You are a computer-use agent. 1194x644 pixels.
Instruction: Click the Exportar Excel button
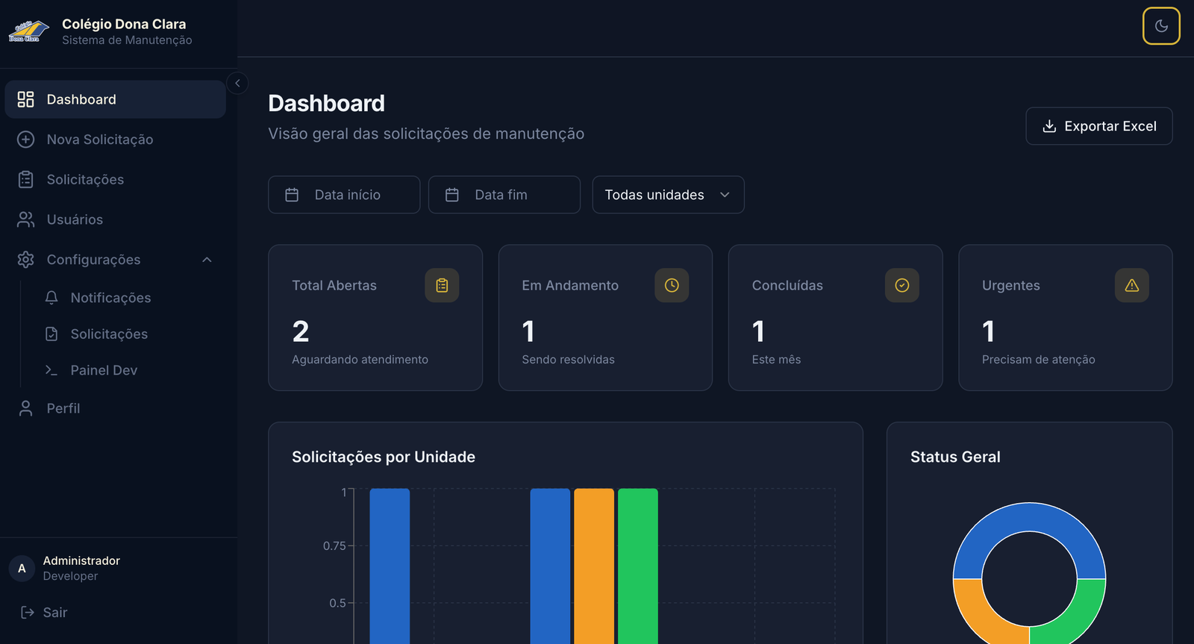[x=1098, y=126]
